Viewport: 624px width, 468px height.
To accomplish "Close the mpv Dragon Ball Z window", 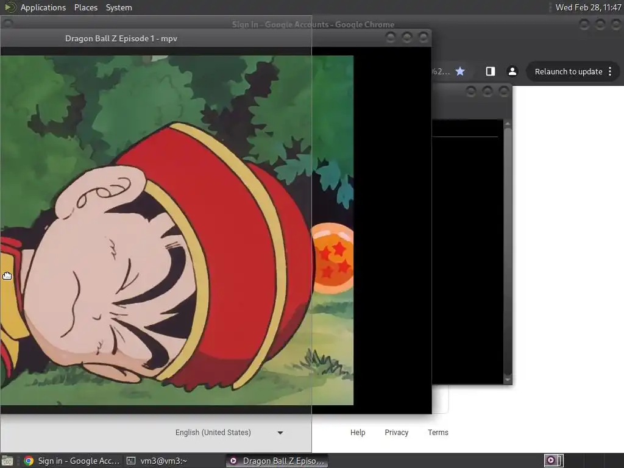I will (x=424, y=37).
